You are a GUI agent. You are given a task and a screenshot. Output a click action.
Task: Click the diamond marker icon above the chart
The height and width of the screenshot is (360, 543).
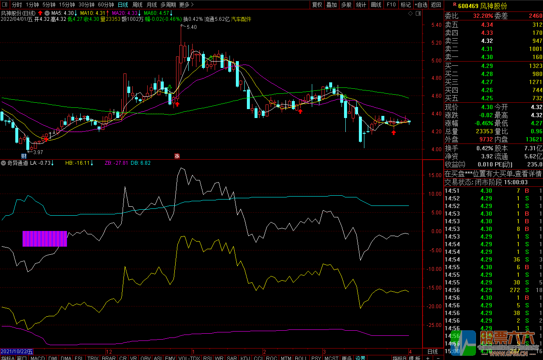410,14
